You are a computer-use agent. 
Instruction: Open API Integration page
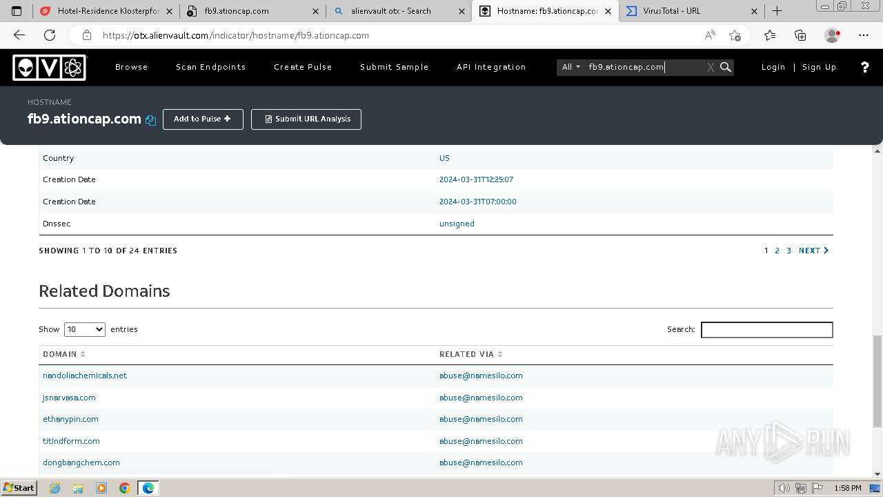pyautogui.click(x=491, y=67)
